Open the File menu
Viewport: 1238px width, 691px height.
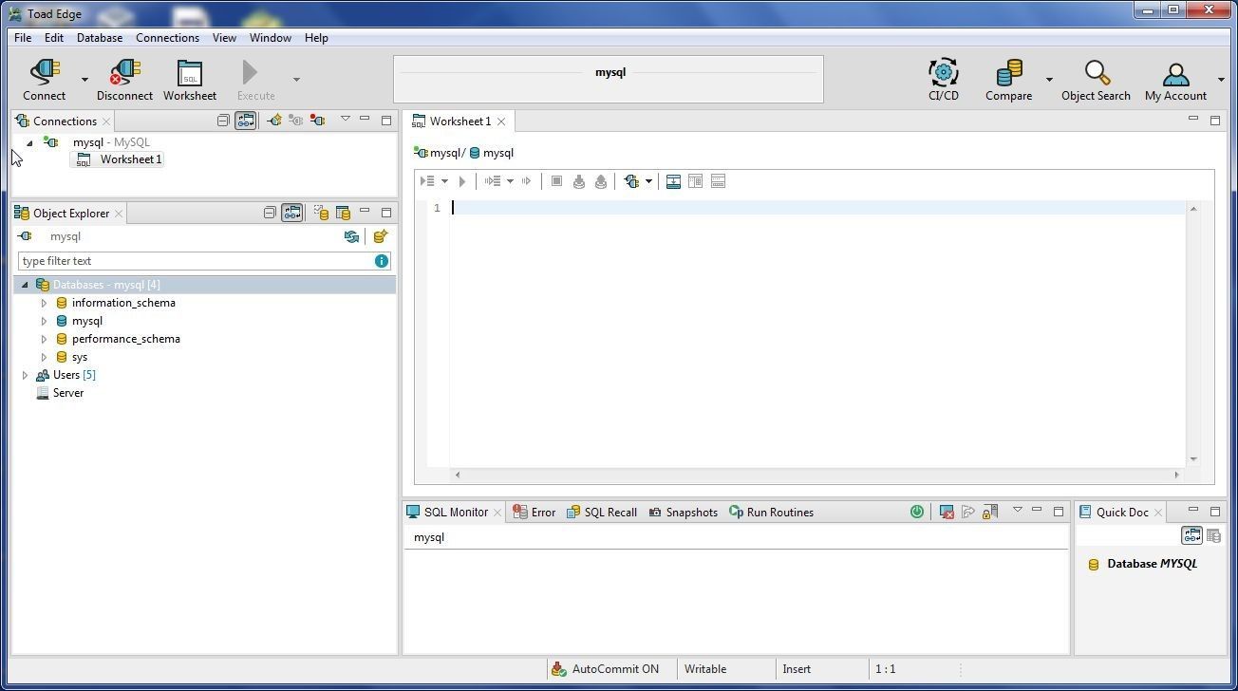pyautogui.click(x=23, y=38)
